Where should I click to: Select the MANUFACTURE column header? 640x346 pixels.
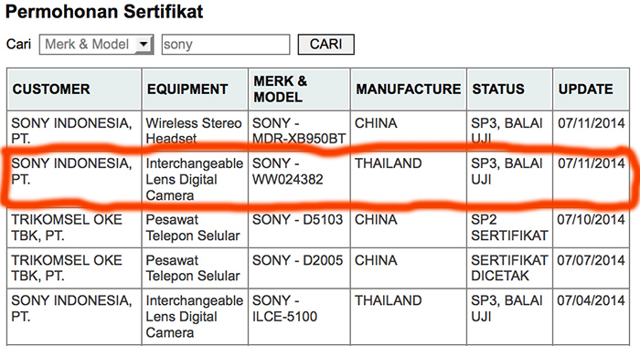[409, 89]
